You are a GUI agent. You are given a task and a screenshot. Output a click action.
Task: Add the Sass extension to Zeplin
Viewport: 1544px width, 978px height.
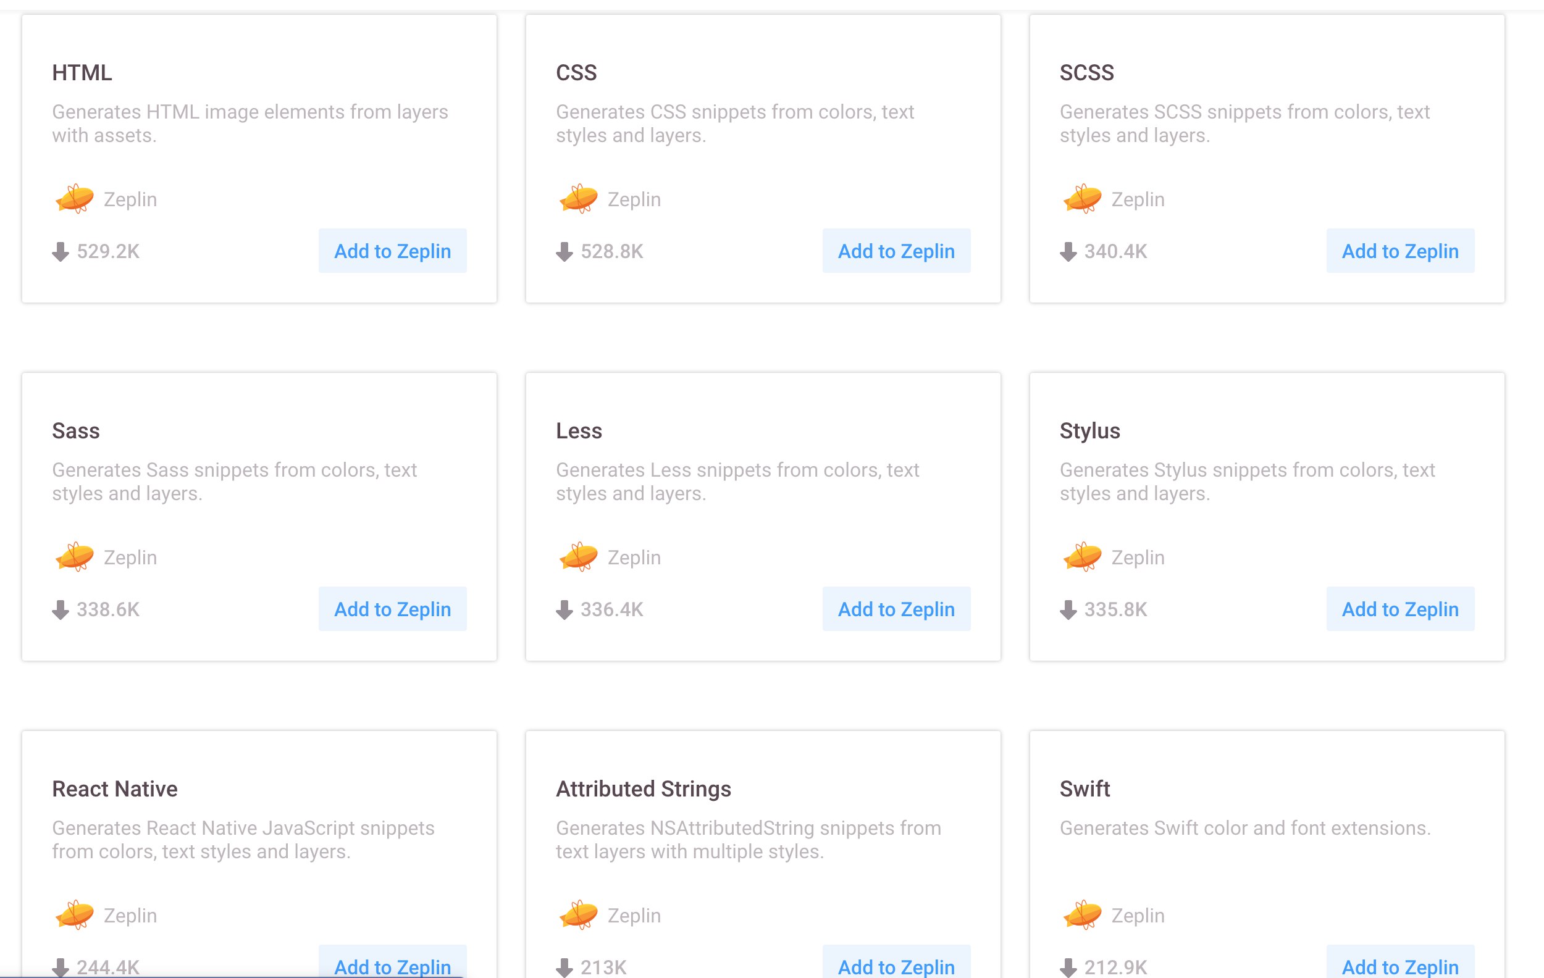[x=392, y=609]
